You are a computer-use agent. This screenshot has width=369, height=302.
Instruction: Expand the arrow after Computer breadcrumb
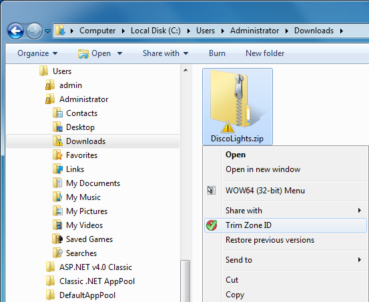pyautogui.click(x=123, y=31)
